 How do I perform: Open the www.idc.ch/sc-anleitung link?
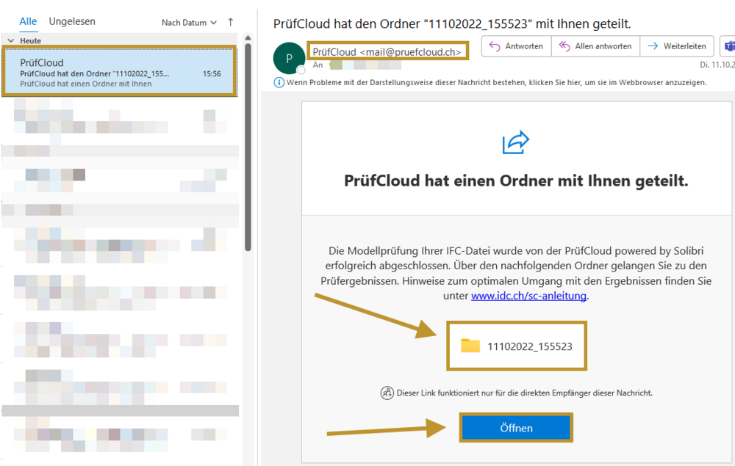pyautogui.click(x=528, y=296)
